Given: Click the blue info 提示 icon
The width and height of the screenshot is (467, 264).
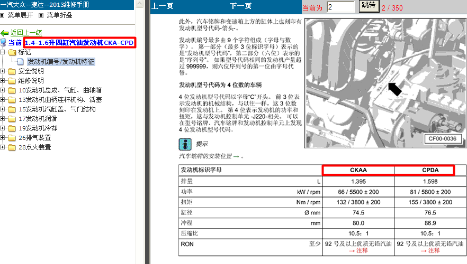Looking at the screenshot, I should click(x=185, y=144).
